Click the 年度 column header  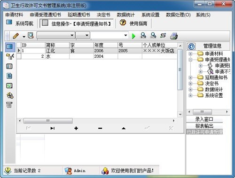105,45
